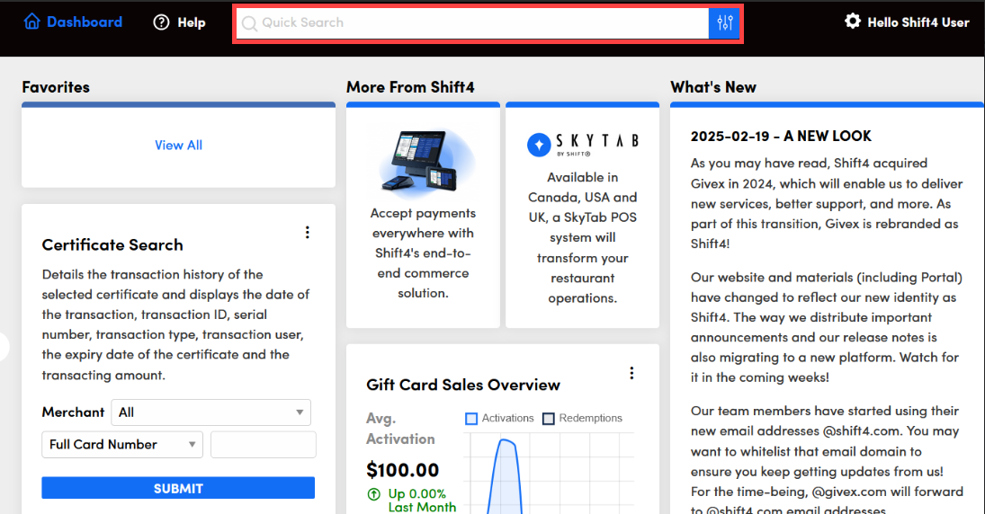Image resolution: width=985 pixels, height=514 pixels.
Task: Expand the Merchant dropdown showing All
Action: pos(211,412)
